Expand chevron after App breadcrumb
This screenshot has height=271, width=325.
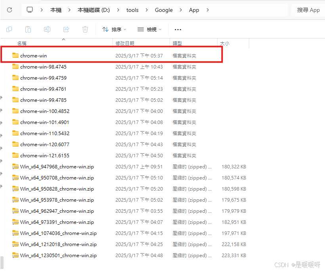(208, 10)
